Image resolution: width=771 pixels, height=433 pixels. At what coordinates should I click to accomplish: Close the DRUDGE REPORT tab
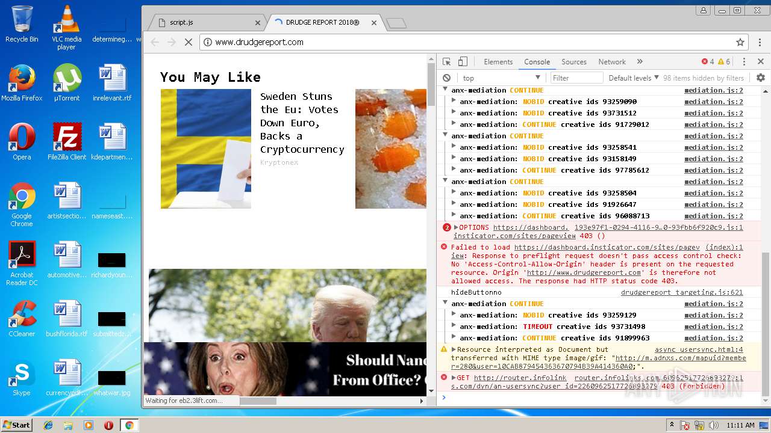(x=374, y=23)
